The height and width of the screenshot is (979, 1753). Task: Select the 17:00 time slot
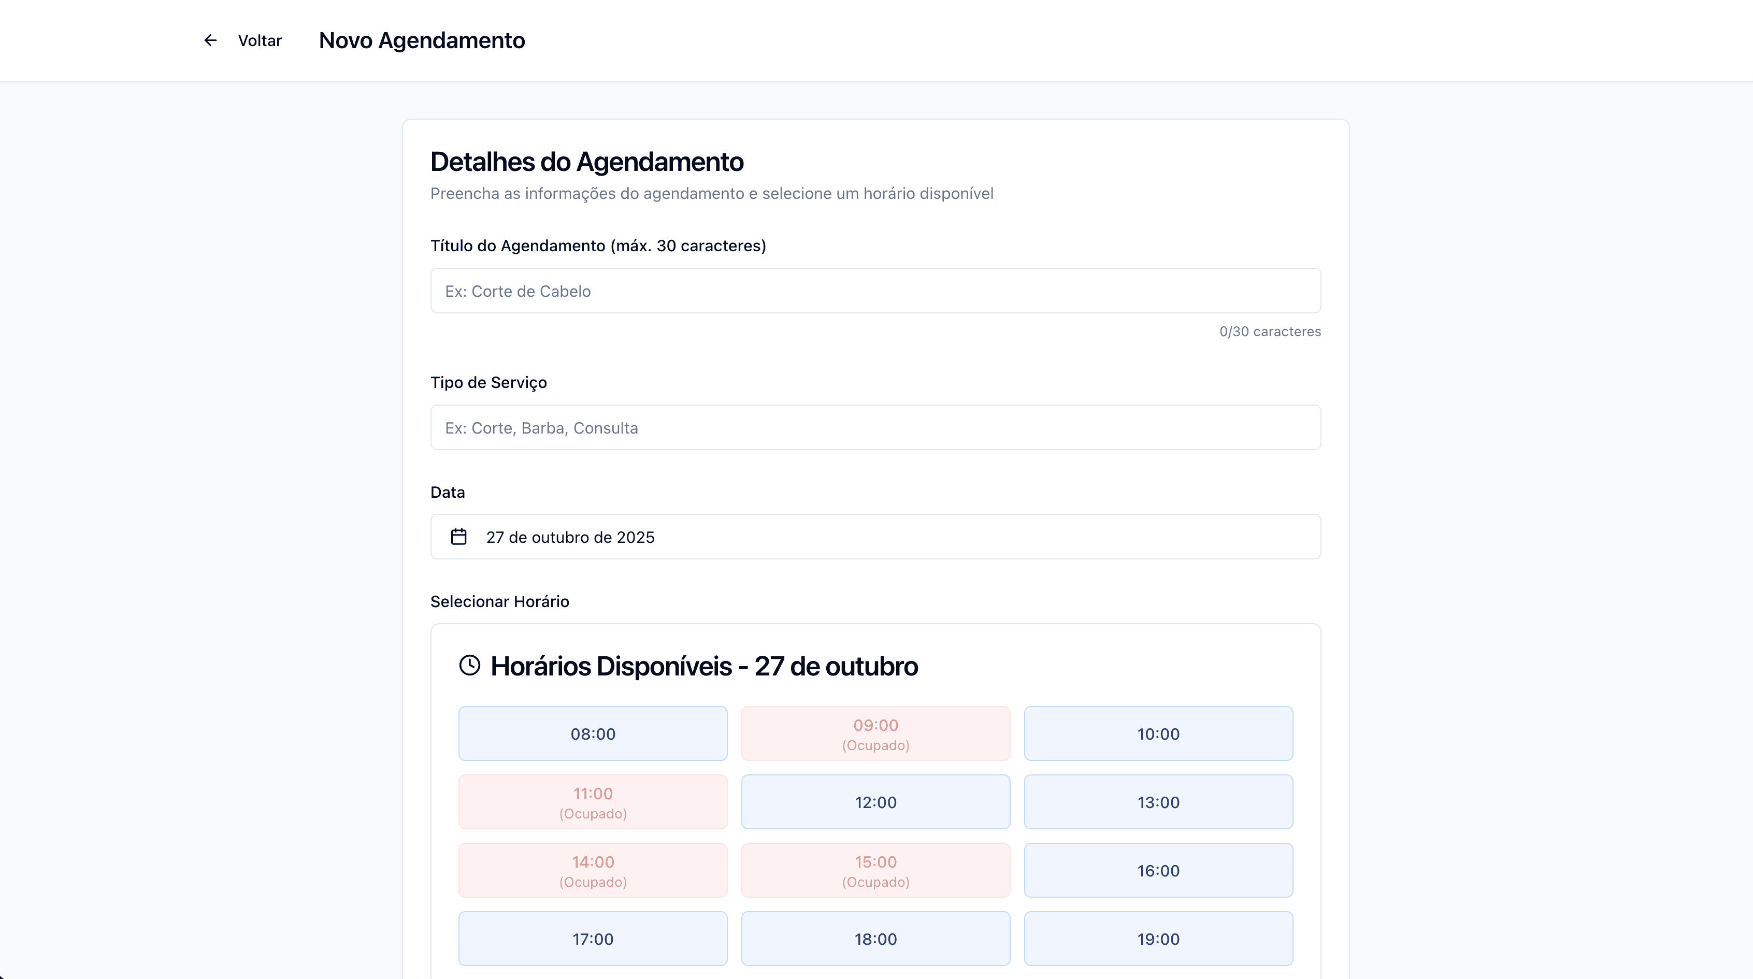(593, 939)
